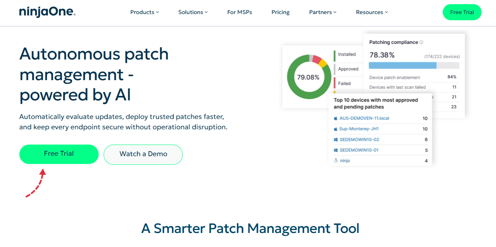The height and width of the screenshot is (247, 496).
Task: Start a Free Trial from the hero section
Action: (59, 154)
